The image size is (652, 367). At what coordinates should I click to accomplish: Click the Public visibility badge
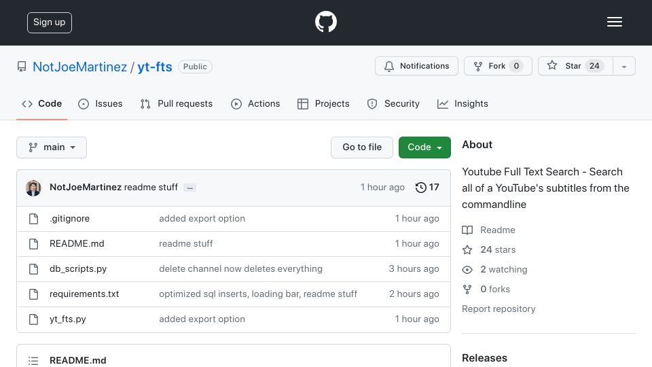(x=195, y=67)
